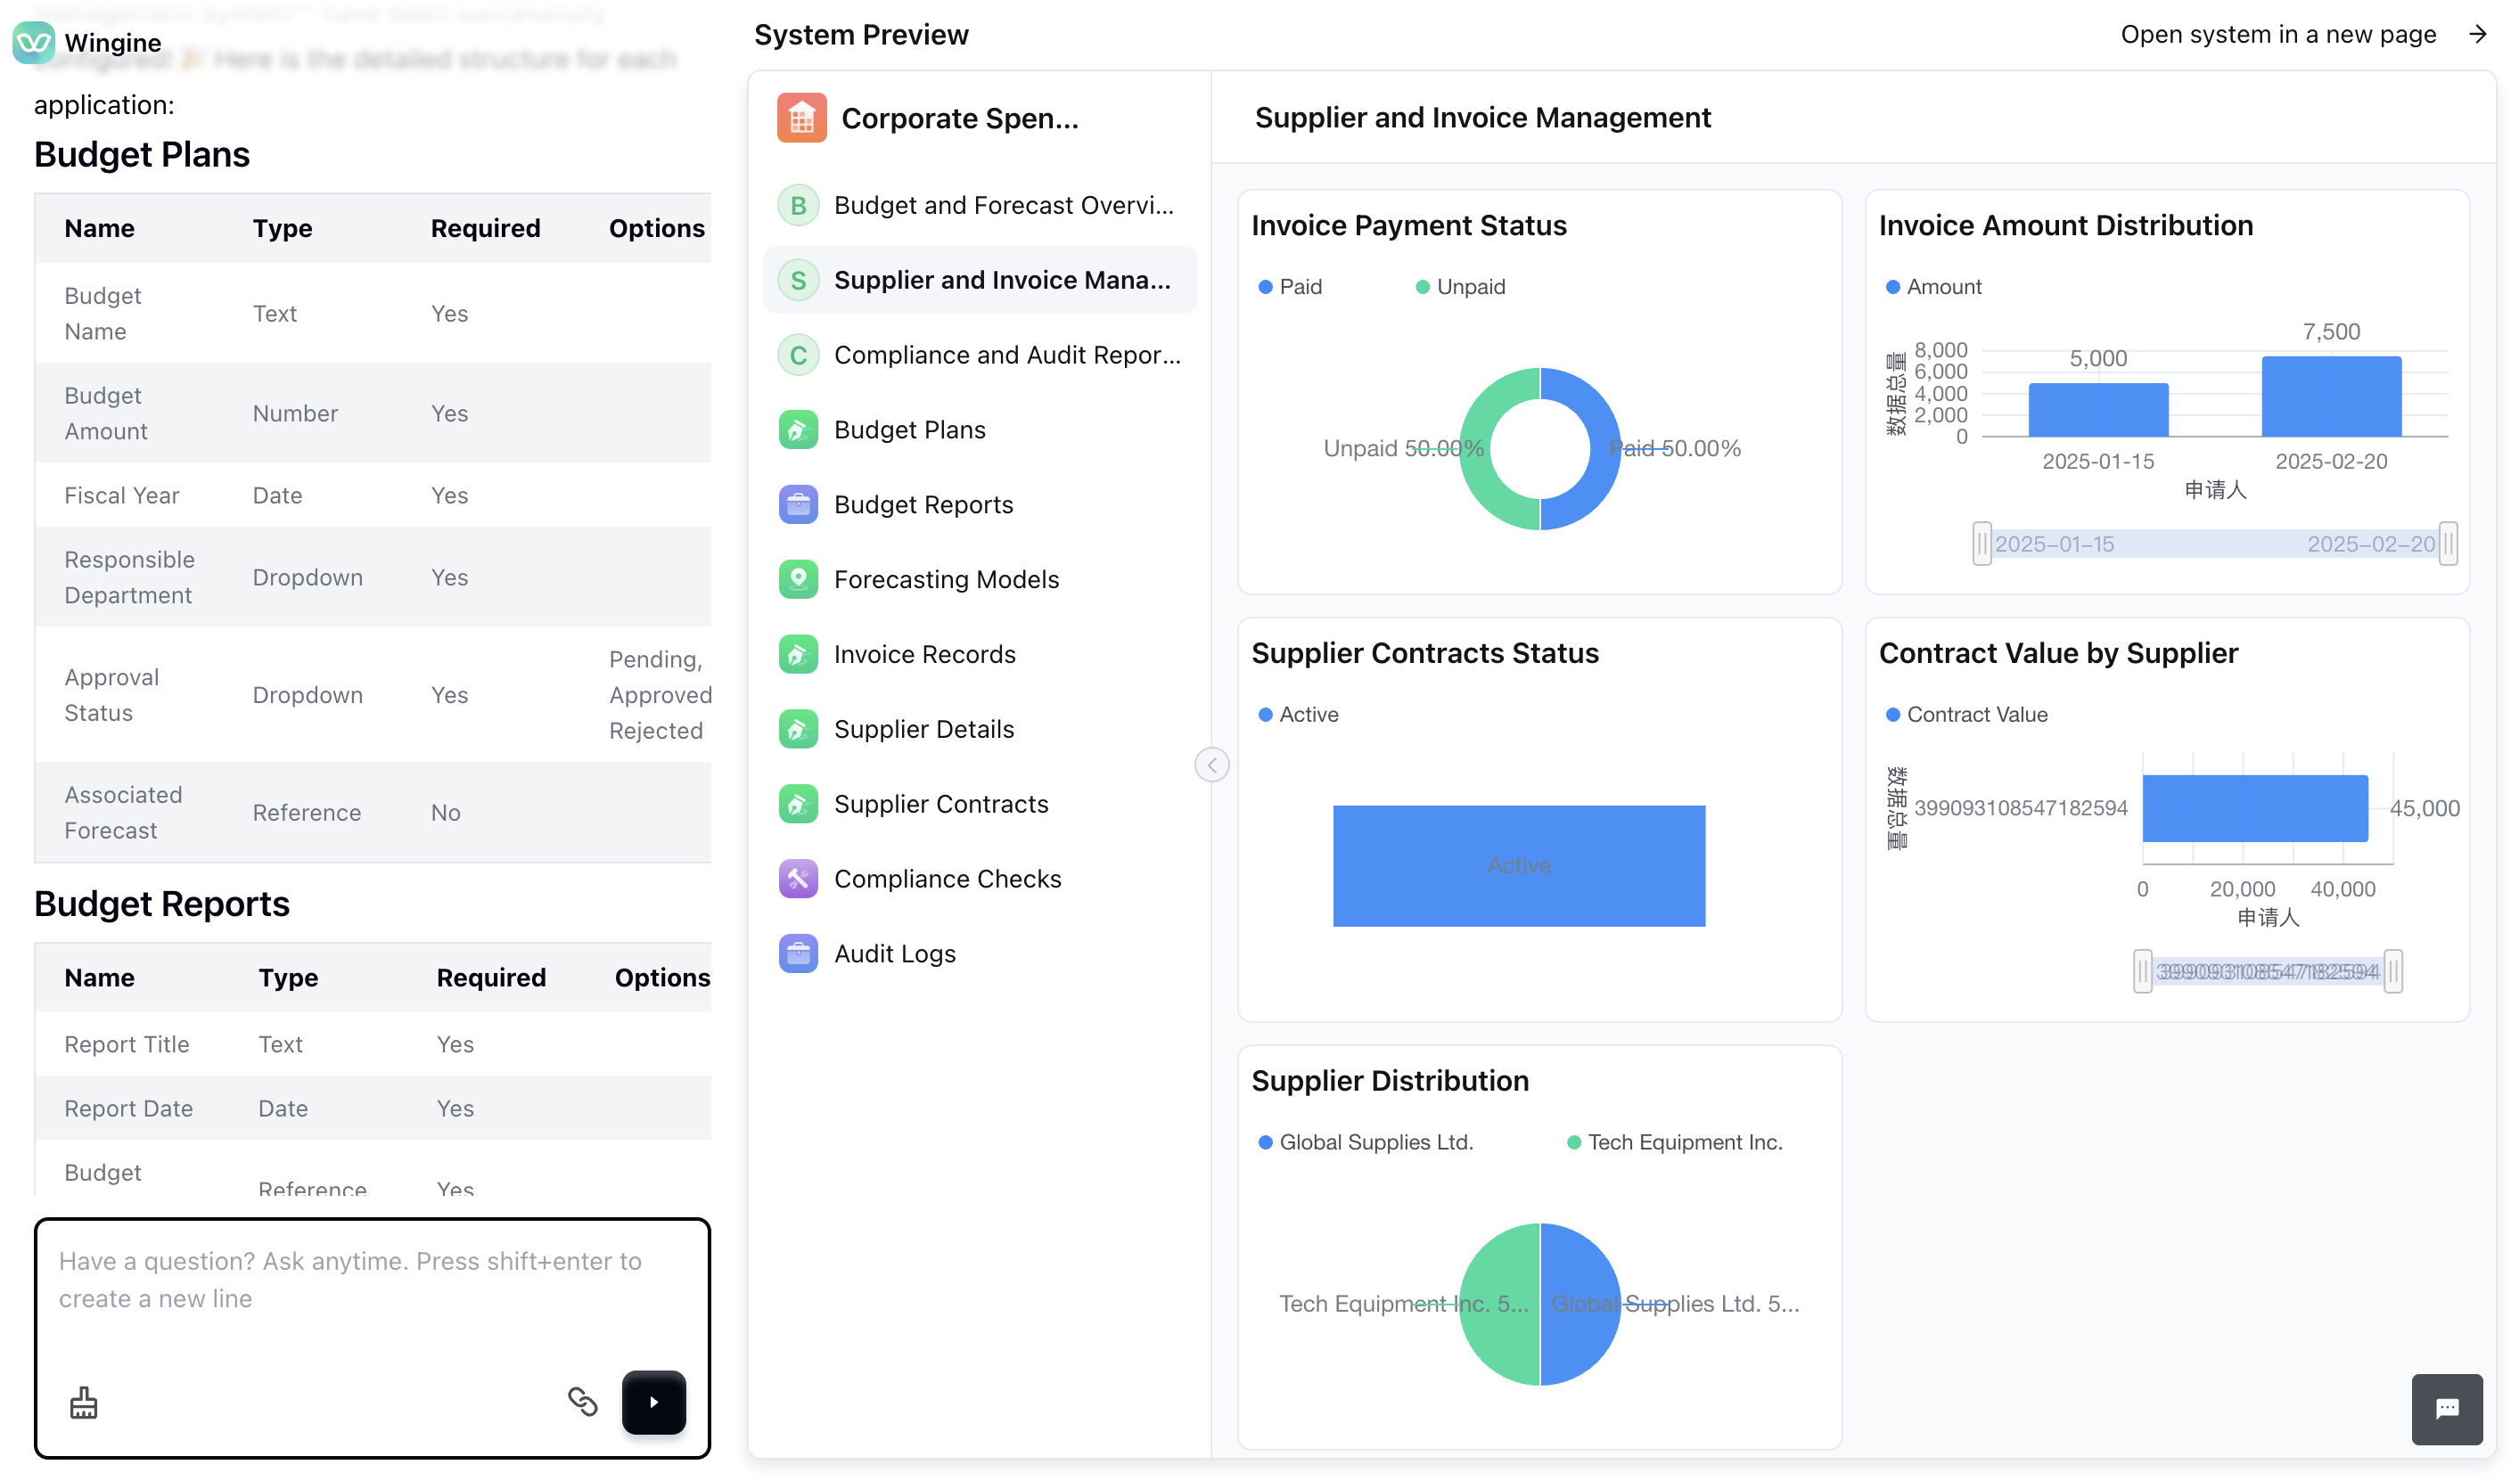
Task: Click the link attachment icon in chat box
Action: point(583,1402)
